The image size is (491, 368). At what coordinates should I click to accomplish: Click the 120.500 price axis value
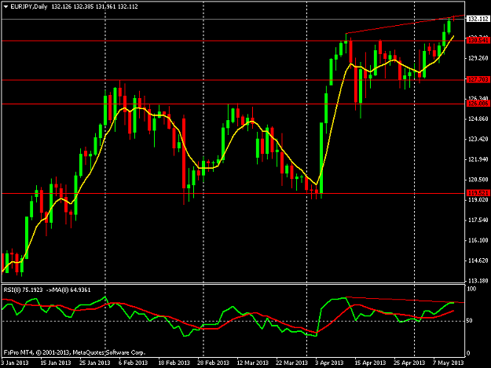478,180
